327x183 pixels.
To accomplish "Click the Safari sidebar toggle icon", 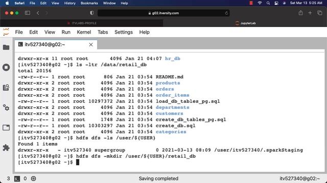I will [28, 13].
